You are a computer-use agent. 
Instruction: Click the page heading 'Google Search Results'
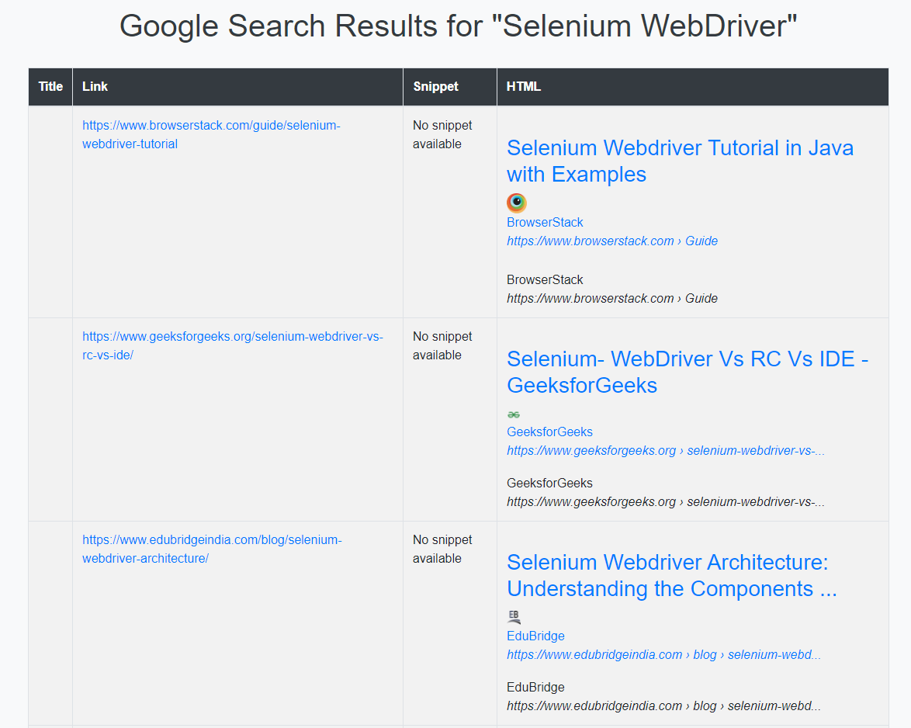459,26
